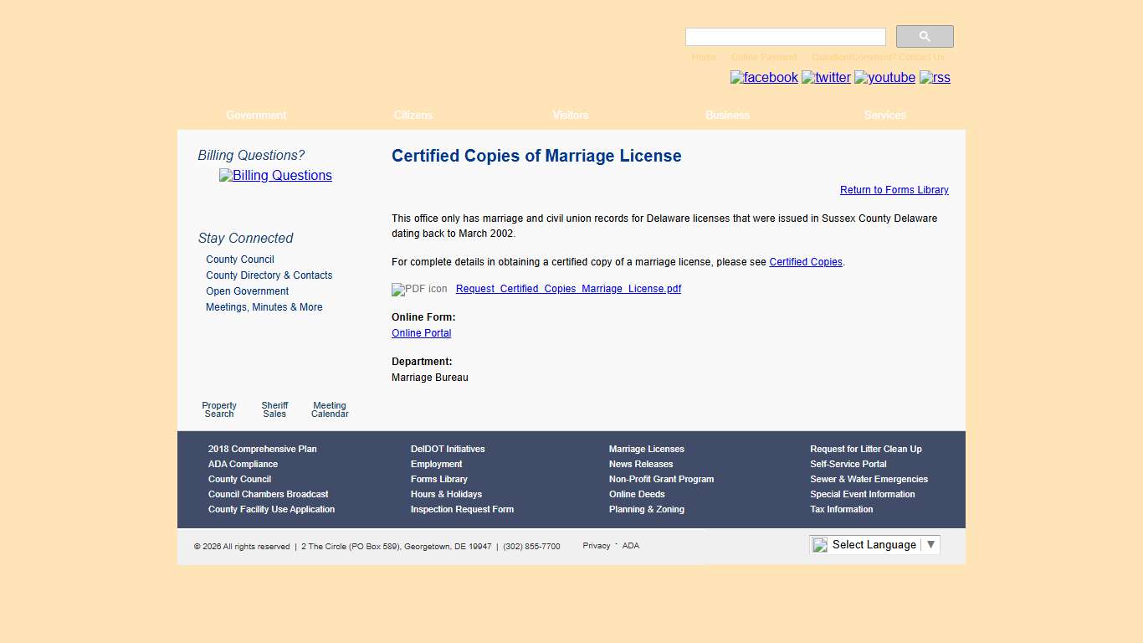Viewport: 1143px width, 643px height.
Task: Open Marriage Licenses from the footer
Action: coord(646,449)
